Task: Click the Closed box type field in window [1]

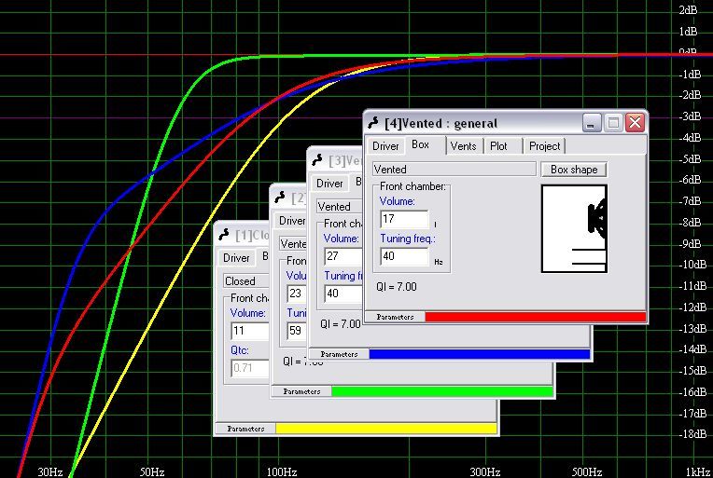Action: point(246,281)
